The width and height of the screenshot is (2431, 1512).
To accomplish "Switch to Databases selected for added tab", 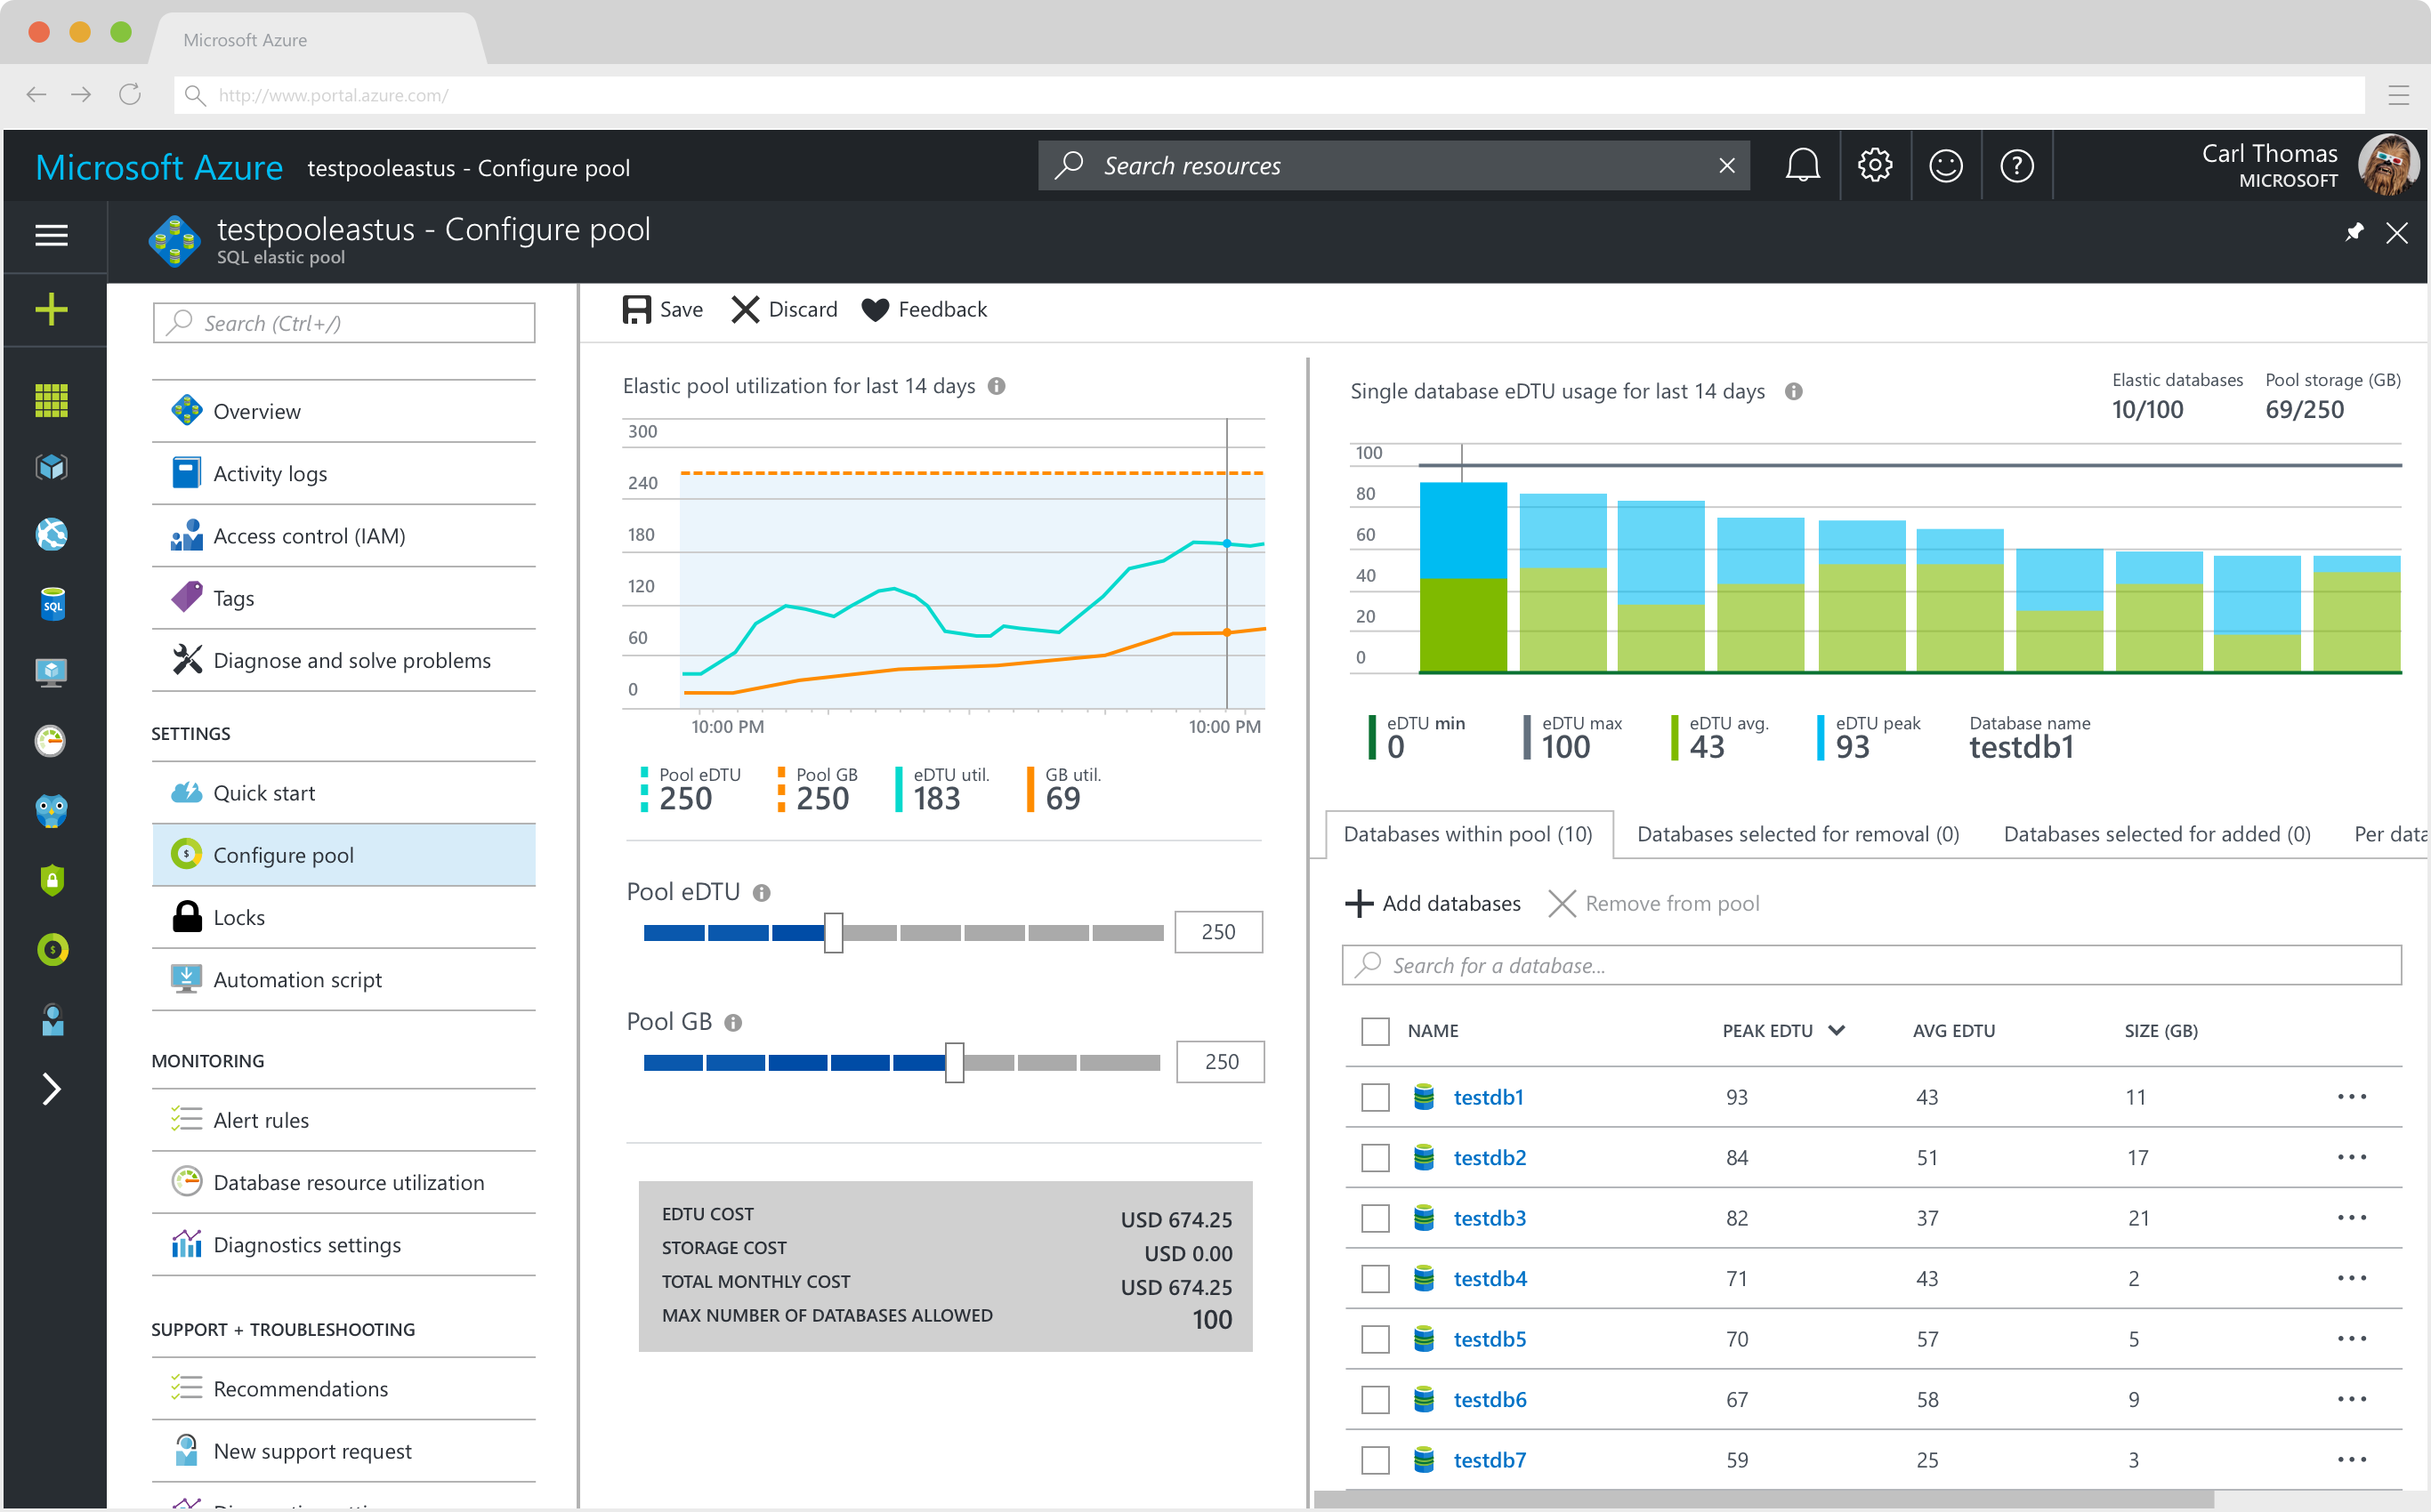I will pyautogui.click(x=2157, y=834).
